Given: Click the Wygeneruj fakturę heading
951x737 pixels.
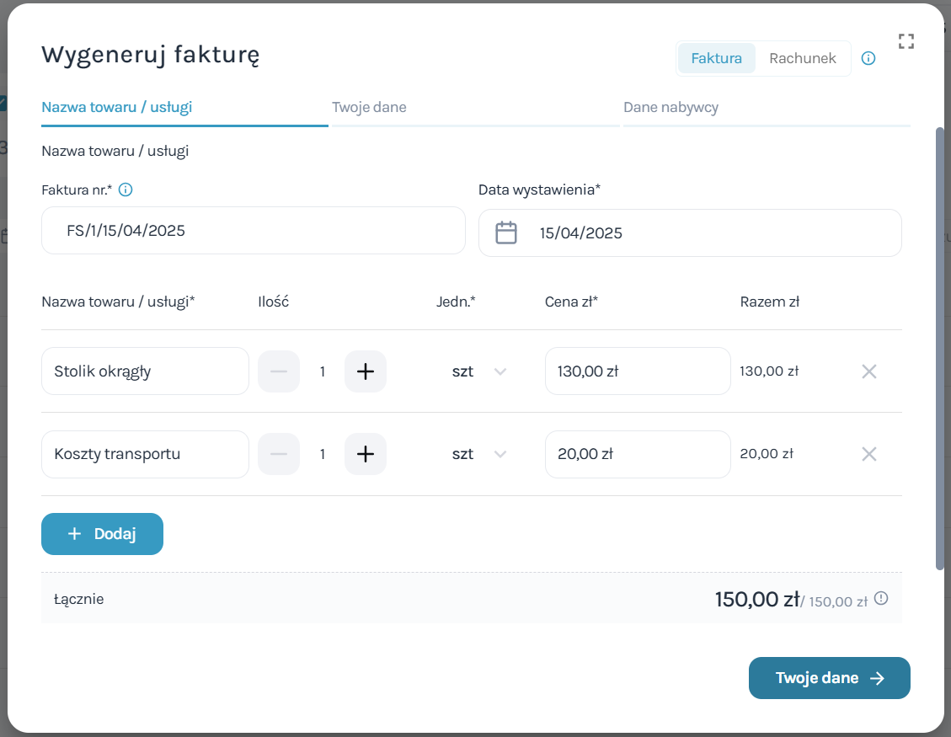Looking at the screenshot, I should [x=151, y=55].
